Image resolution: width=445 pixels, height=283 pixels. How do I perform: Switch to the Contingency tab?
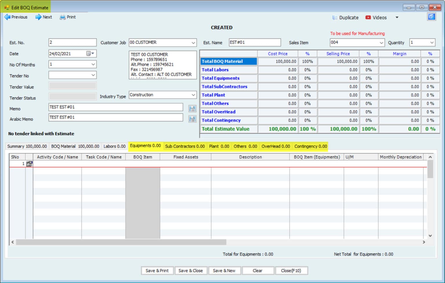click(x=311, y=146)
